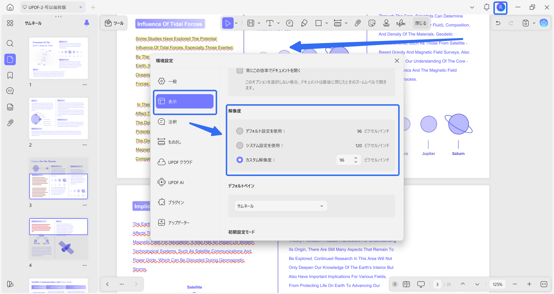The width and height of the screenshot is (554, 294).
Task: Select the highlighter pen tool
Action: pyautogui.click(x=304, y=23)
